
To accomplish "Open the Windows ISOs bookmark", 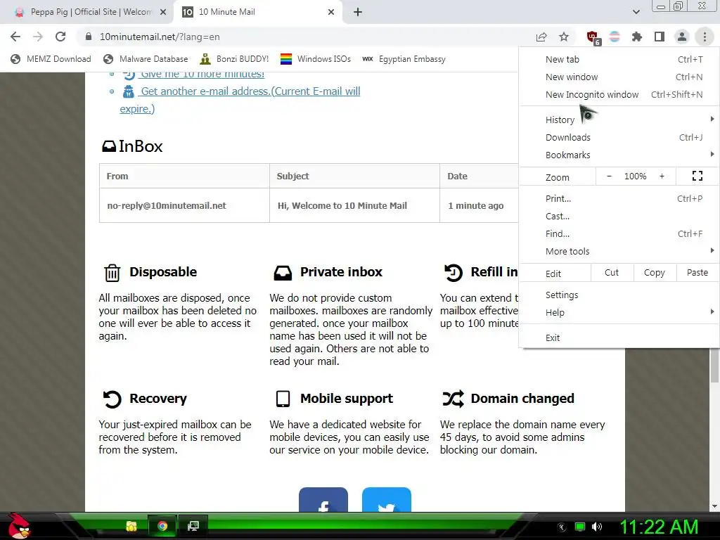I will pos(316,59).
